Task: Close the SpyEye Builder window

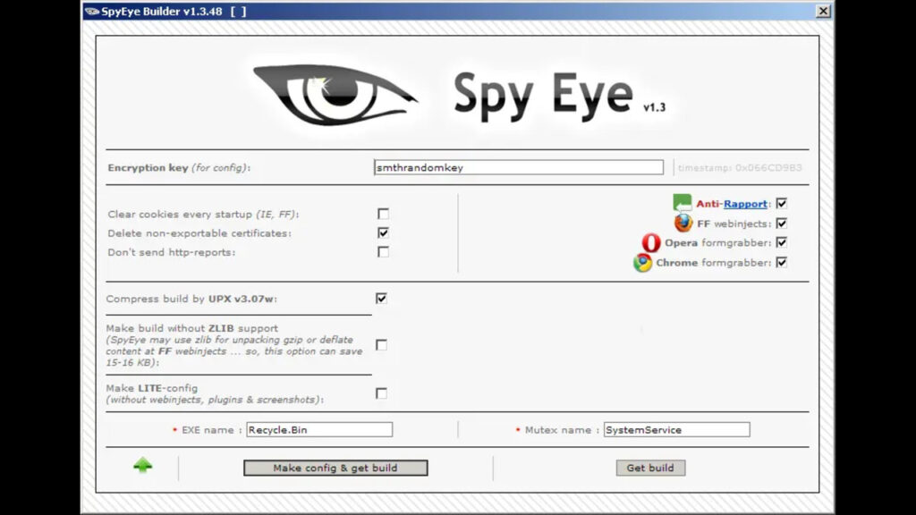Action: tap(823, 11)
